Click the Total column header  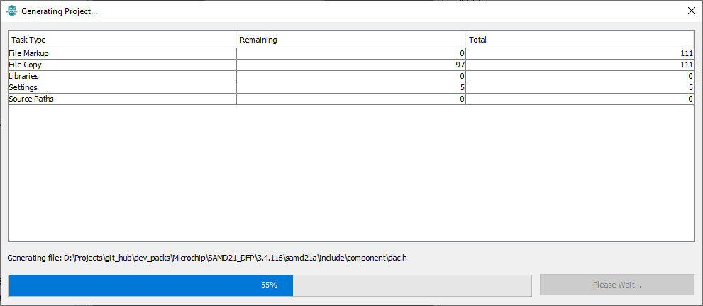click(580, 40)
